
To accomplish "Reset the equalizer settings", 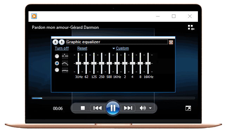I will 82,48.
